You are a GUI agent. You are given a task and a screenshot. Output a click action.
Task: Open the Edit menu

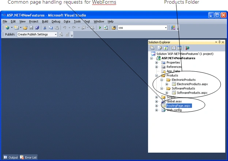pos(13,22)
